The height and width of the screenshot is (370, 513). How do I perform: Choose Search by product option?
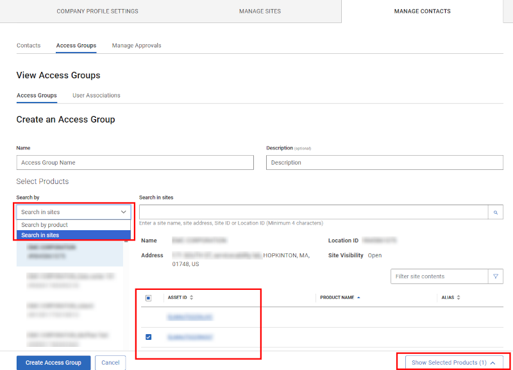tap(45, 225)
